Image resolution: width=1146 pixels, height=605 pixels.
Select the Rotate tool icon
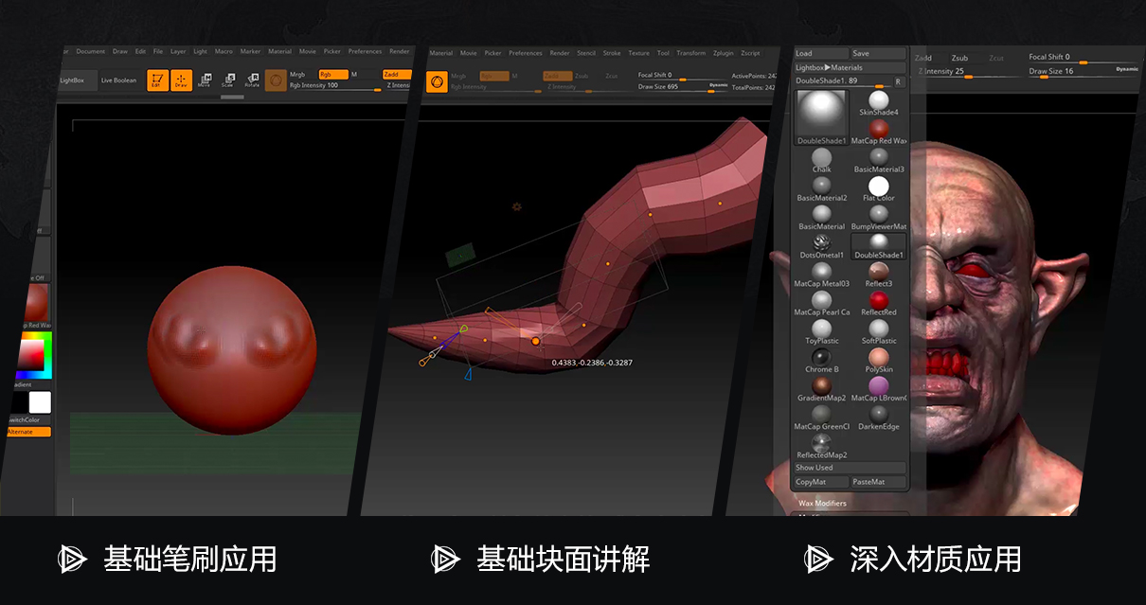pyautogui.click(x=252, y=80)
